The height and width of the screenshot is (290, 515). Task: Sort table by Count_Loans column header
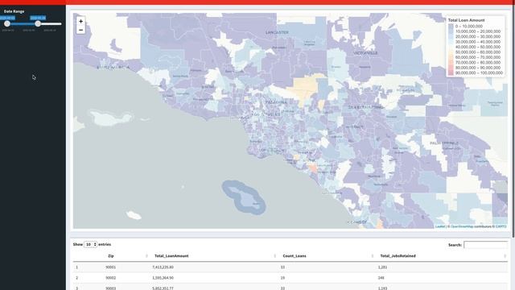pos(295,256)
